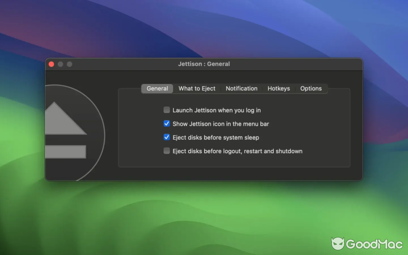Screen dimensions: 408x255
Task: Open the Notification tab
Action: coord(241,89)
